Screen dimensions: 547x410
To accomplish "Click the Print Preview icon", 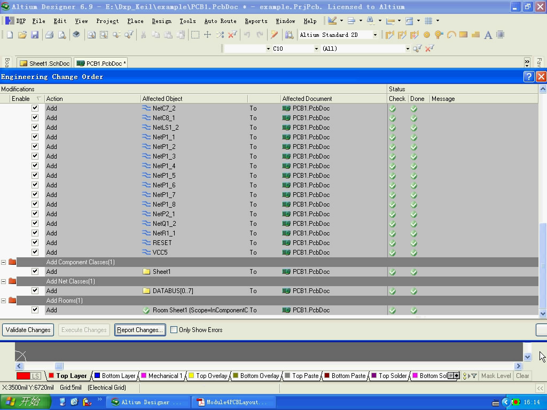I will click(x=62, y=35).
